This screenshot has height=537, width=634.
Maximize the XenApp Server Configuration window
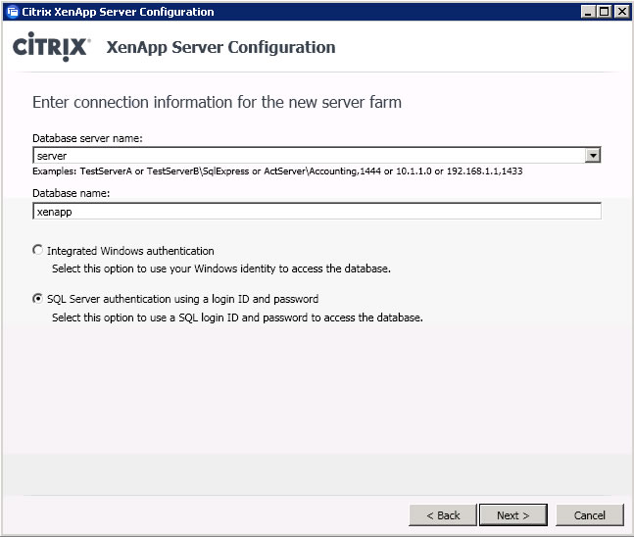tap(604, 12)
